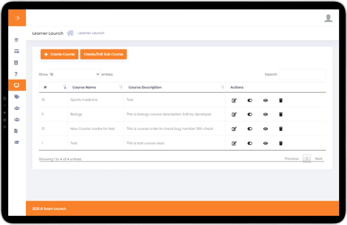The height and width of the screenshot is (225, 347).
Task: Open the tags icon in sidebar
Action: [x=17, y=97]
